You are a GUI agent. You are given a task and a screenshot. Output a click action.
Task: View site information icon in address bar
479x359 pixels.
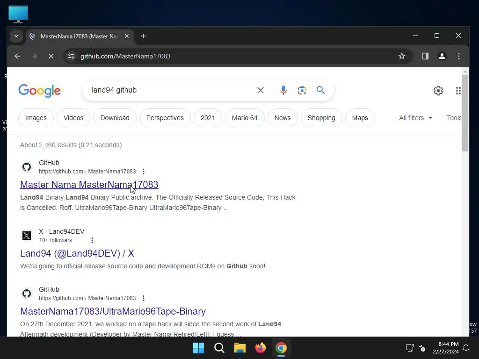(71, 56)
